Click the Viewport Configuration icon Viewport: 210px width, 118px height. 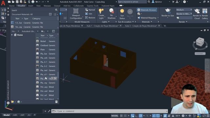pyautogui.click(x=76, y=11)
